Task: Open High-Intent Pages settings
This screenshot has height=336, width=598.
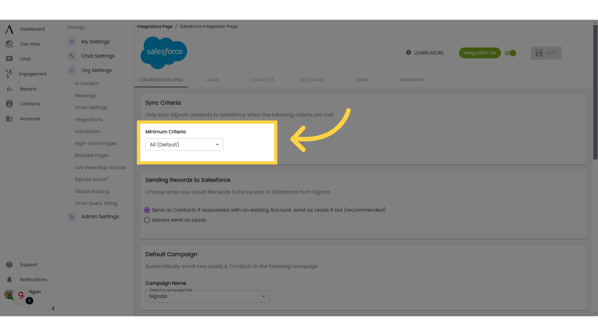Action: click(96, 143)
